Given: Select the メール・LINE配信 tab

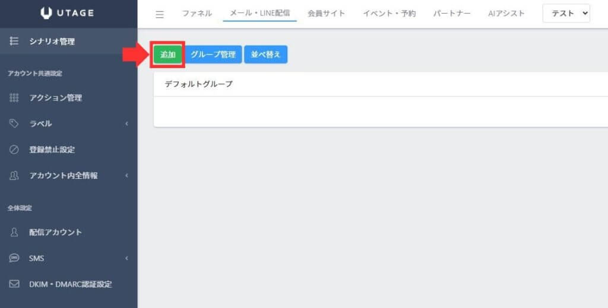Looking at the screenshot, I should (x=260, y=13).
